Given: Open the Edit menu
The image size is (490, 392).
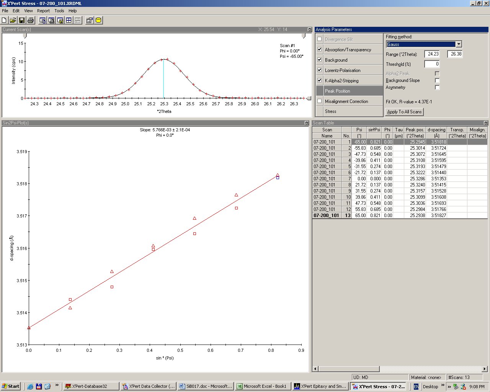Looking at the screenshot, I should (x=16, y=11).
